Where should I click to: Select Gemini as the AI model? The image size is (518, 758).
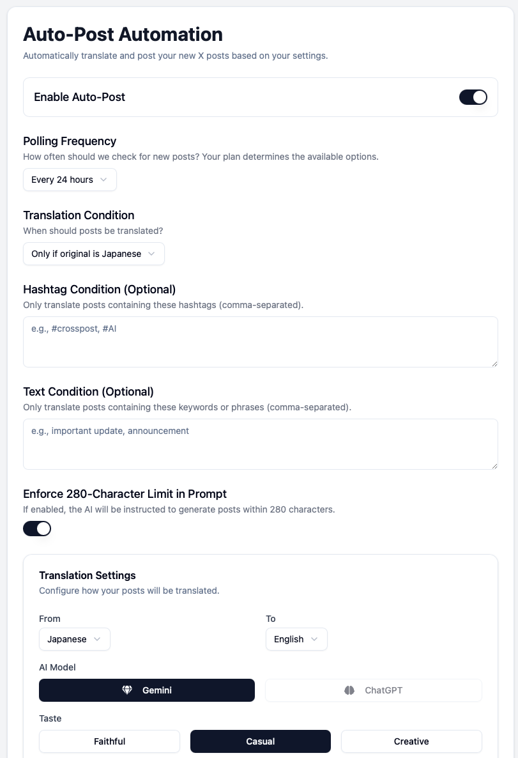(x=147, y=690)
